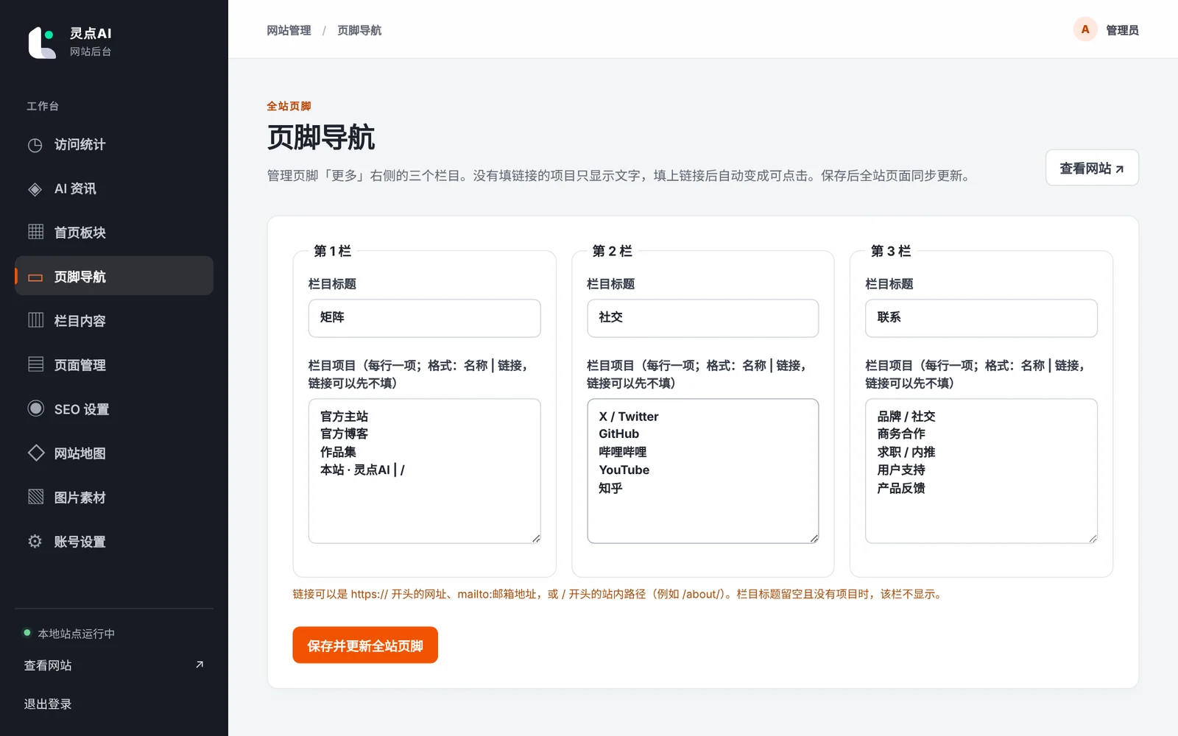Open 访问统计 in the sidebar

click(114, 145)
